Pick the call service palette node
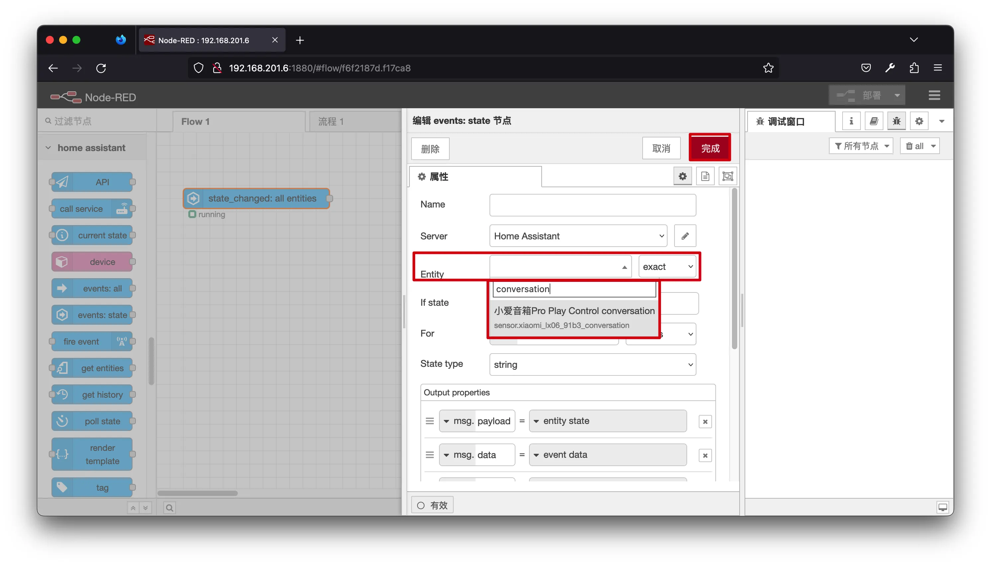 coord(92,209)
